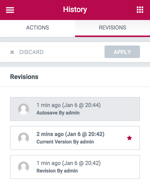Click the History panel title
This screenshot has height=189, width=150.
75,10
